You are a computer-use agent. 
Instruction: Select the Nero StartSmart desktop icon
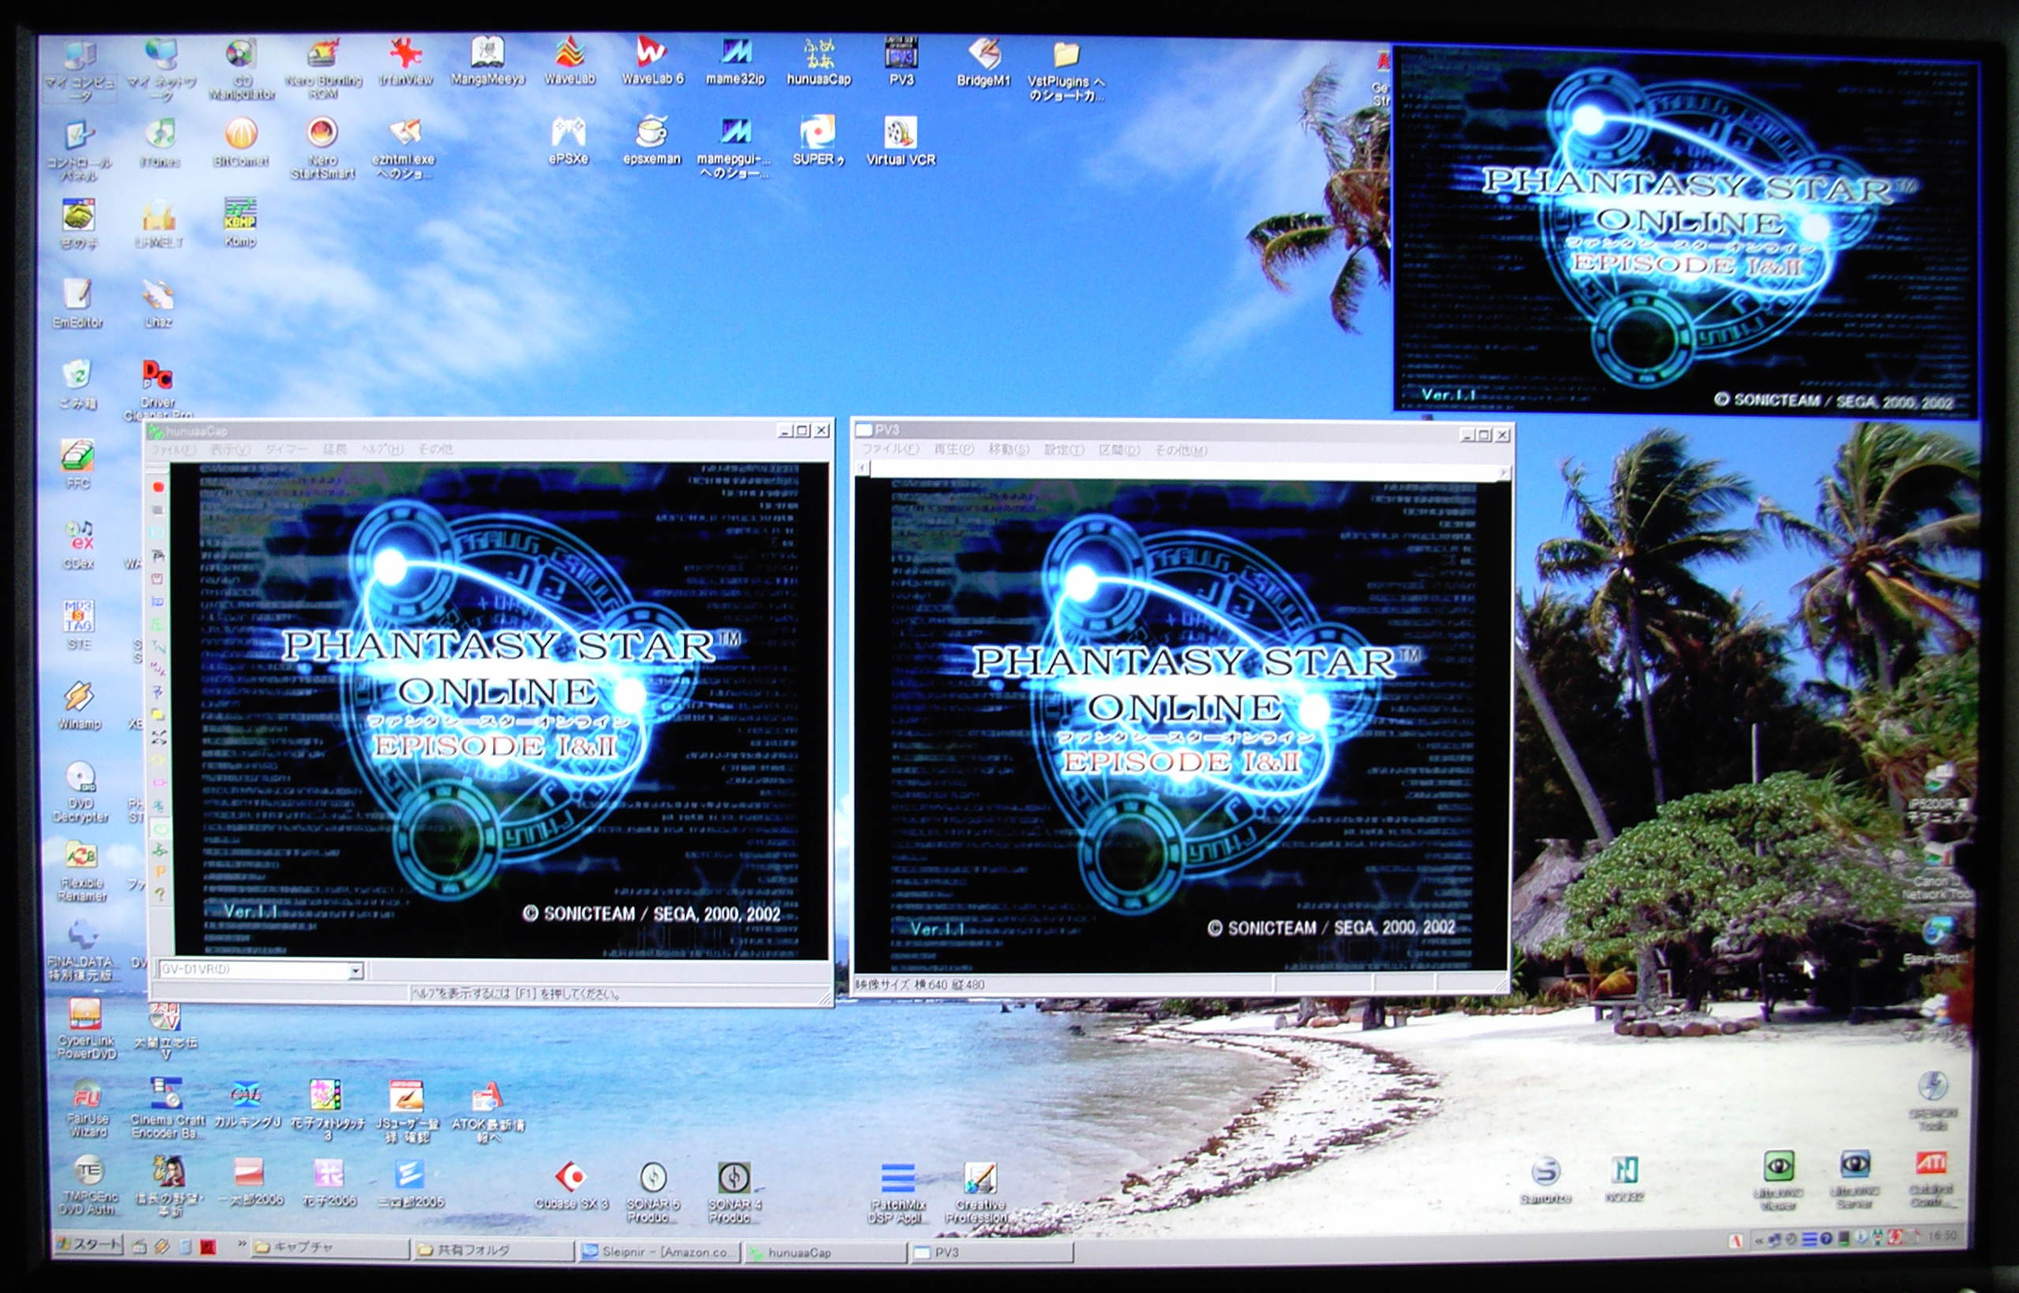coord(322,148)
